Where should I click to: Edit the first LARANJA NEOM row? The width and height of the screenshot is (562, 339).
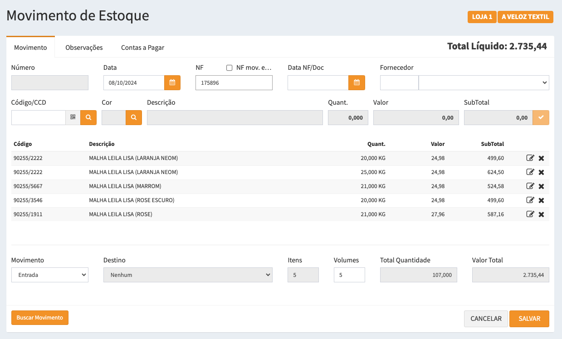coord(530,158)
